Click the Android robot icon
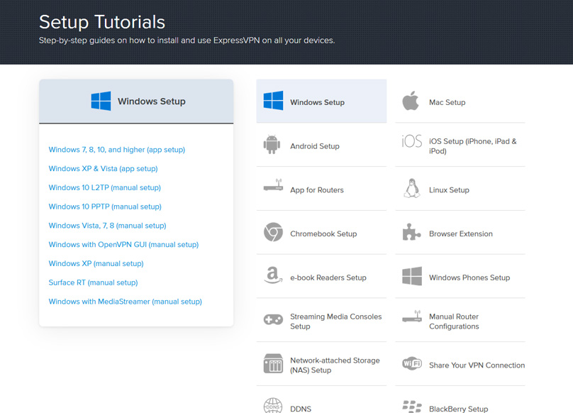 [272, 145]
